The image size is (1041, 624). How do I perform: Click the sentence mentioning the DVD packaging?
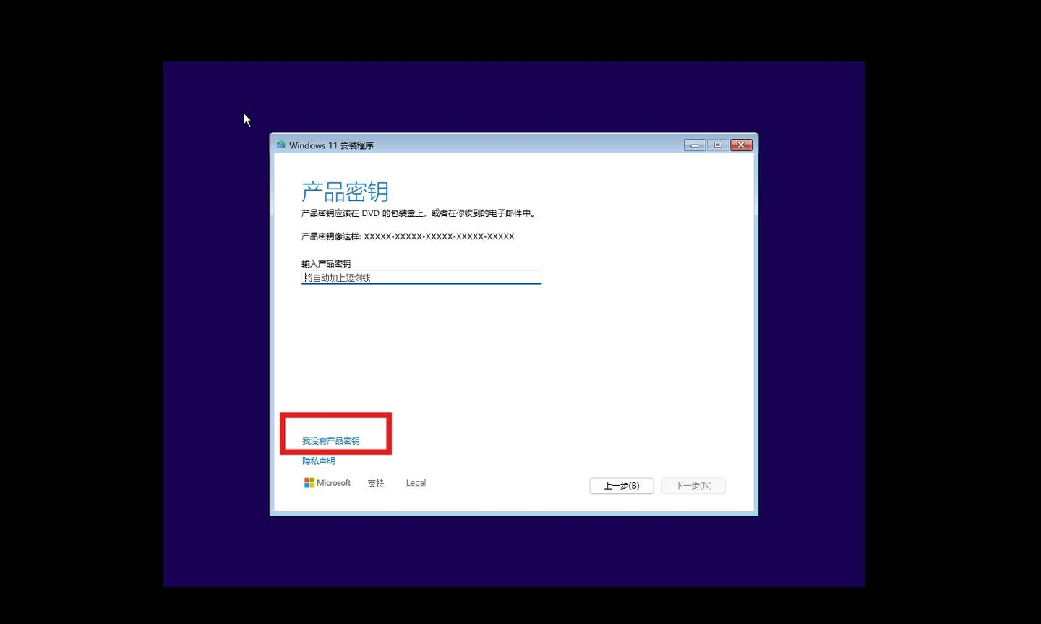(419, 213)
